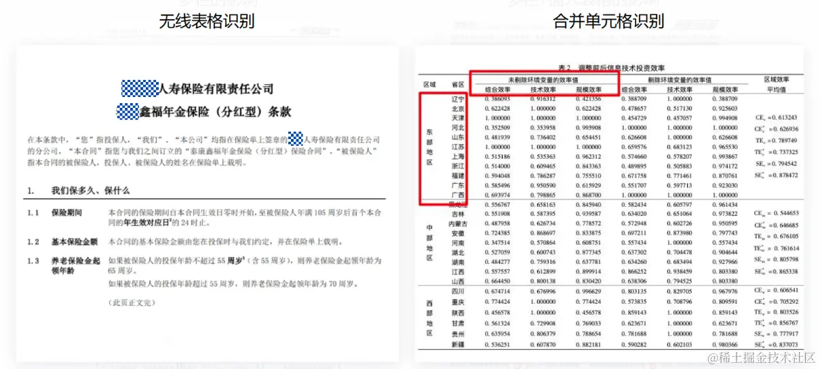
Task: Click value 0.916312 in 辽宁 row
Action: click(543, 99)
